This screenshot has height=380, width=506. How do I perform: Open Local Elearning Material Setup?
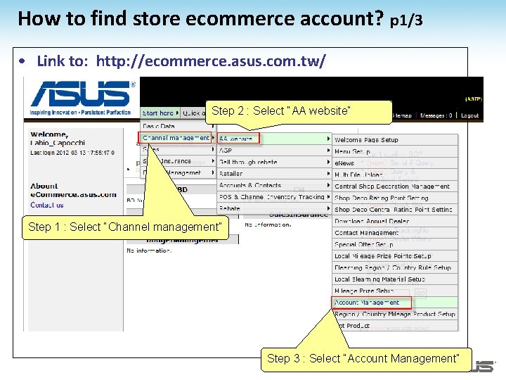point(395,279)
